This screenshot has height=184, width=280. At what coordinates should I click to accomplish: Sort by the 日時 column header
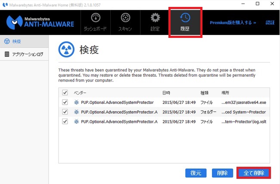(x=166, y=93)
